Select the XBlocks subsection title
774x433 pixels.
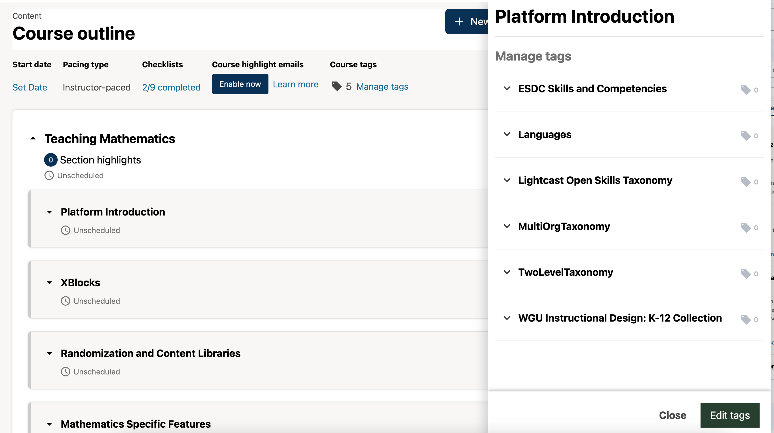[80, 283]
